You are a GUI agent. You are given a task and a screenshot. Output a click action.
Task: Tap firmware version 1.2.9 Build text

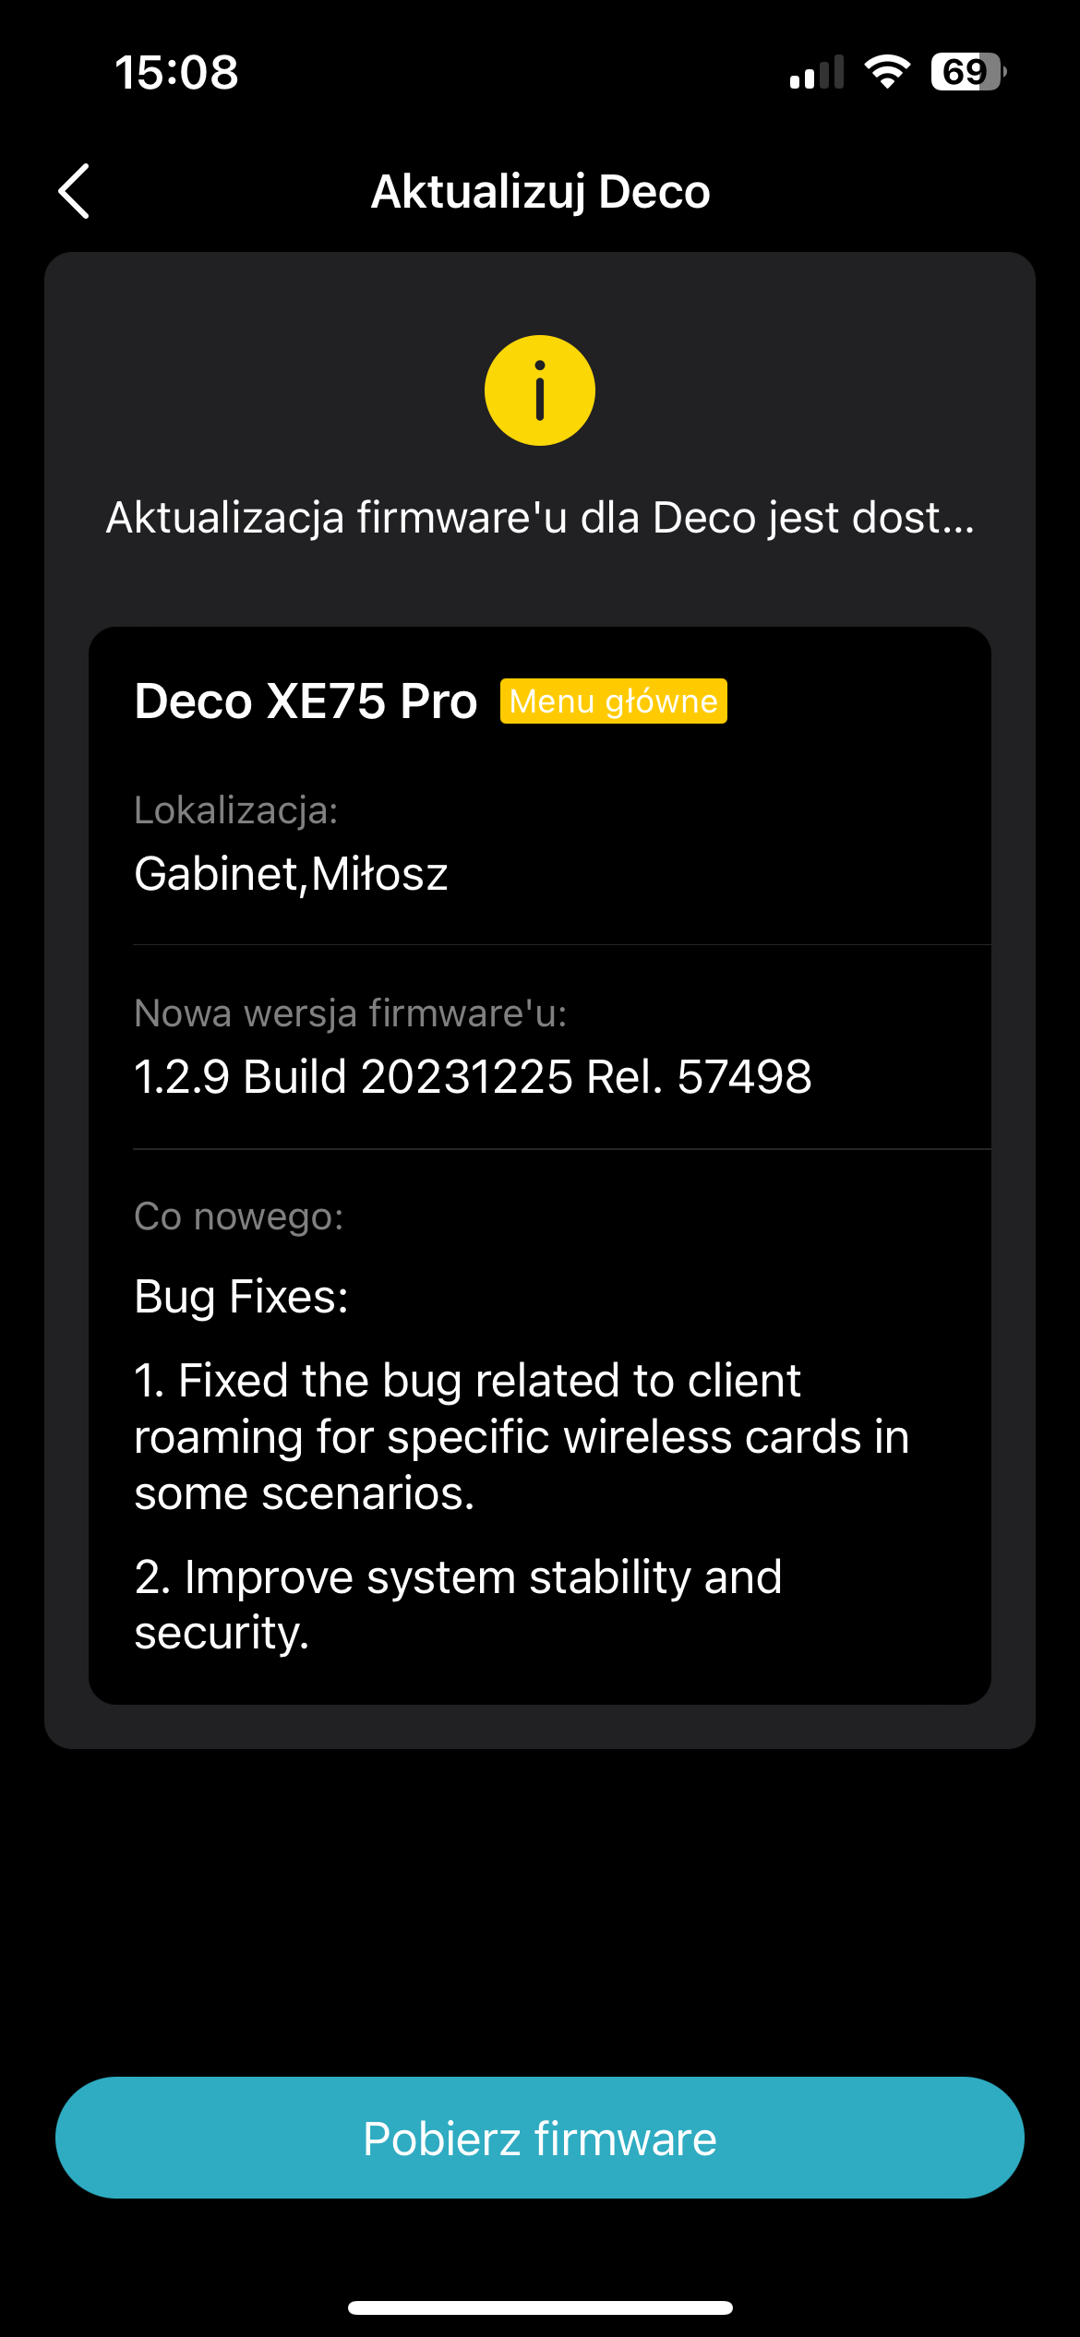click(473, 1077)
